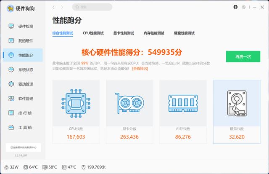Click the user account avatar icon

point(235,7)
